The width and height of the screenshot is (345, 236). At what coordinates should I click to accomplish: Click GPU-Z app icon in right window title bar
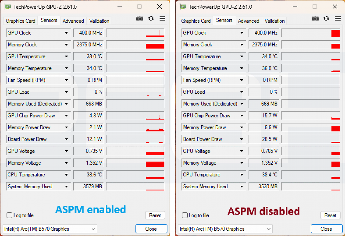click(183, 7)
